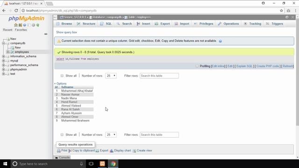Click the collapse-all icon in the navigation tree
Screen dimensions: 299x168
(x=46, y=34)
